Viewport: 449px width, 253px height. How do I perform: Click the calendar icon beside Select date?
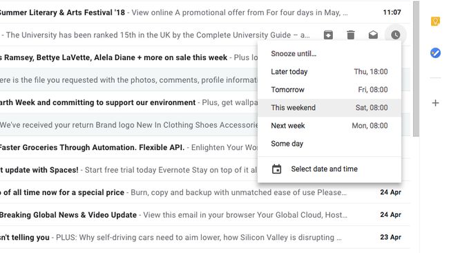(x=276, y=169)
